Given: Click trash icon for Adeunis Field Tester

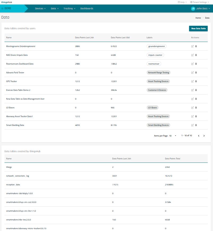Looking at the screenshot, I should click(x=196, y=72).
